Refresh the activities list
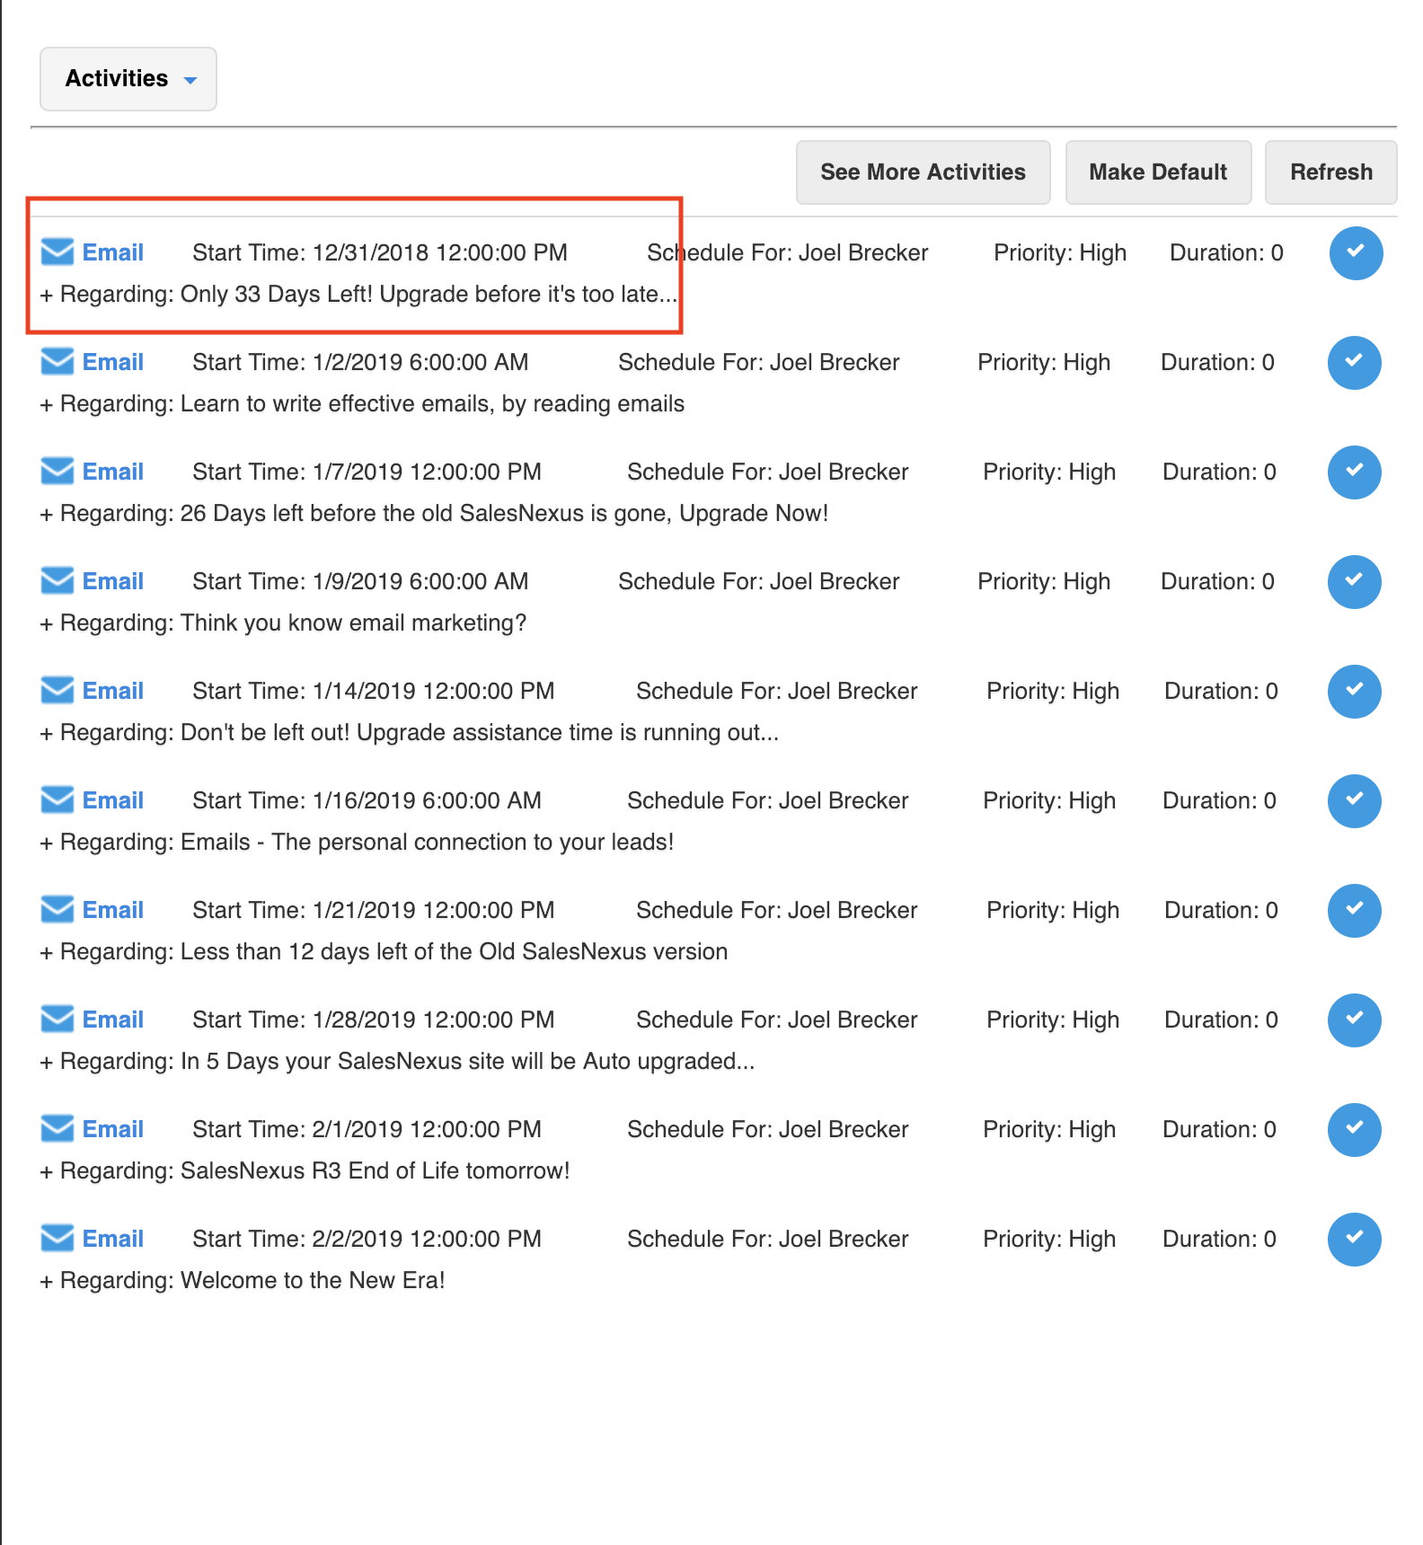Image resolution: width=1423 pixels, height=1545 pixels. pyautogui.click(x=1330, y=172)
